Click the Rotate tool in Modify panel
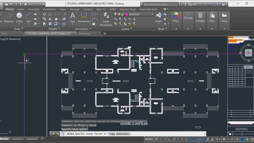This screenshot has height=143, width=254. pyautogui.click(x=50, y=14)
